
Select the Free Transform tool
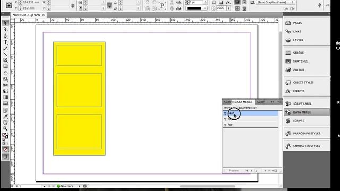pos(5,91)
